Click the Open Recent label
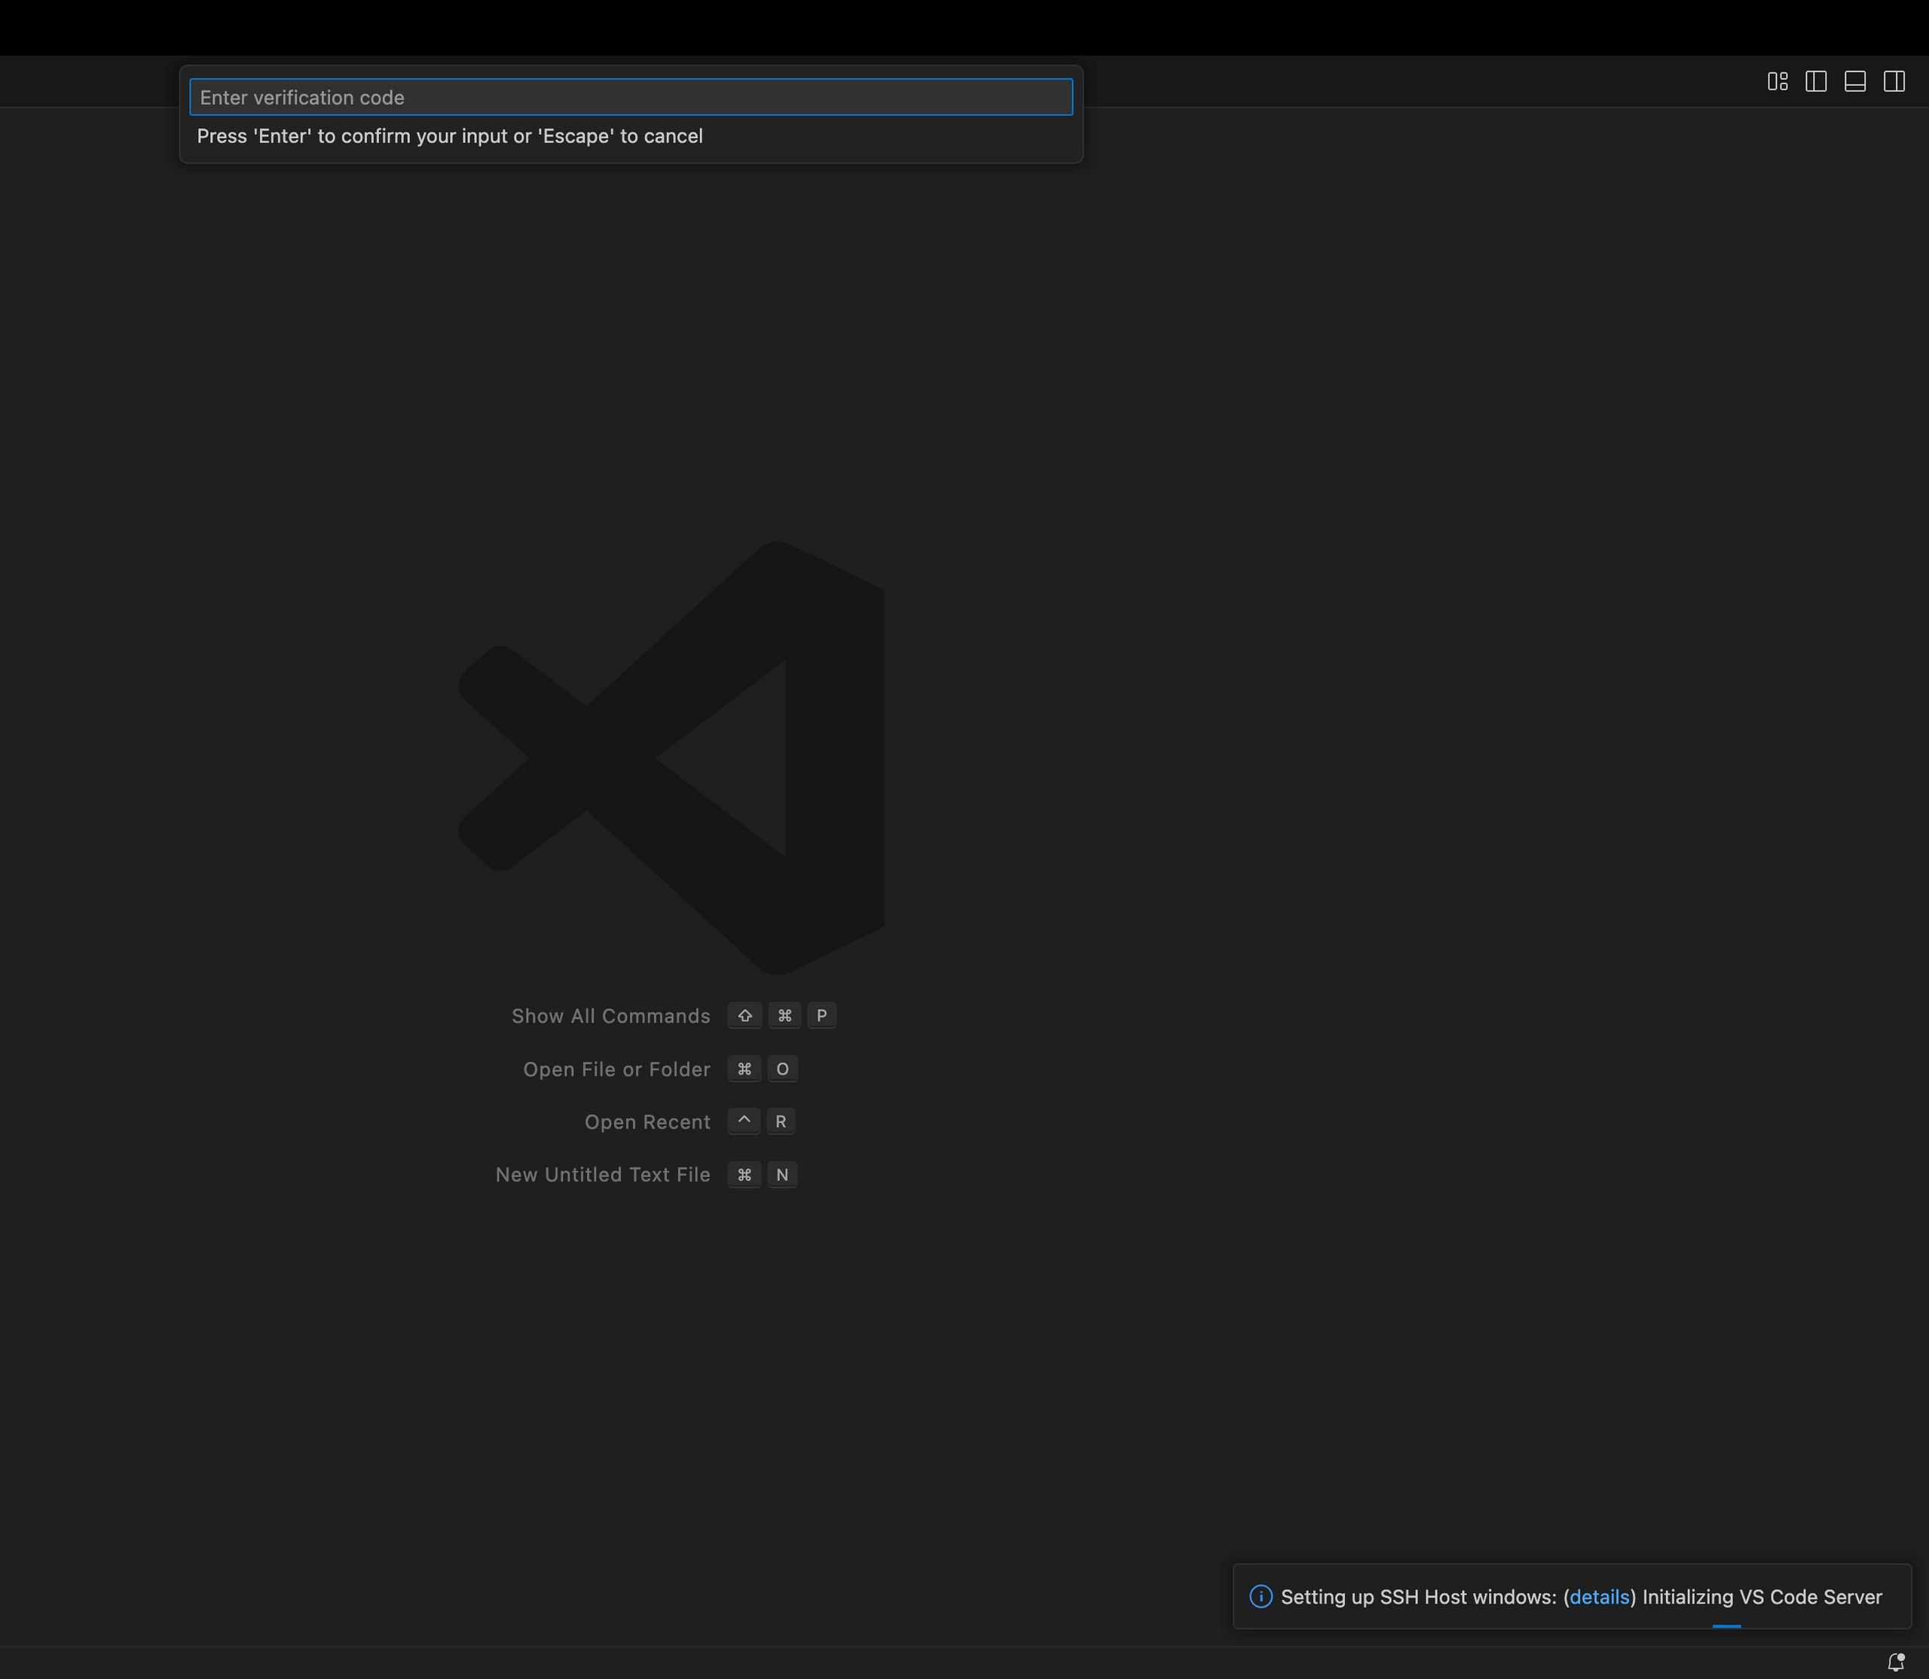Viewport: 1929px width, 1679px height. (x=647, y=1121)
